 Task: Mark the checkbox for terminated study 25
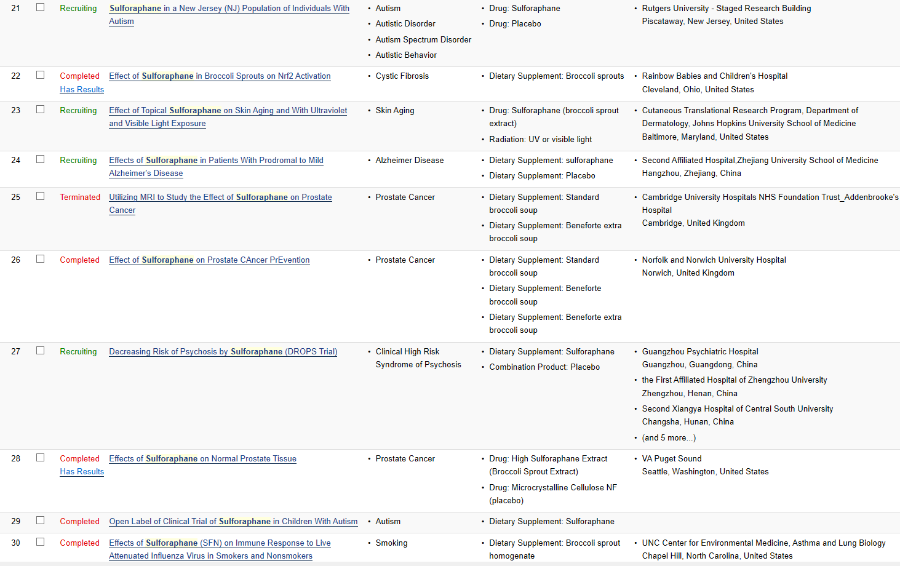[41, 196]
